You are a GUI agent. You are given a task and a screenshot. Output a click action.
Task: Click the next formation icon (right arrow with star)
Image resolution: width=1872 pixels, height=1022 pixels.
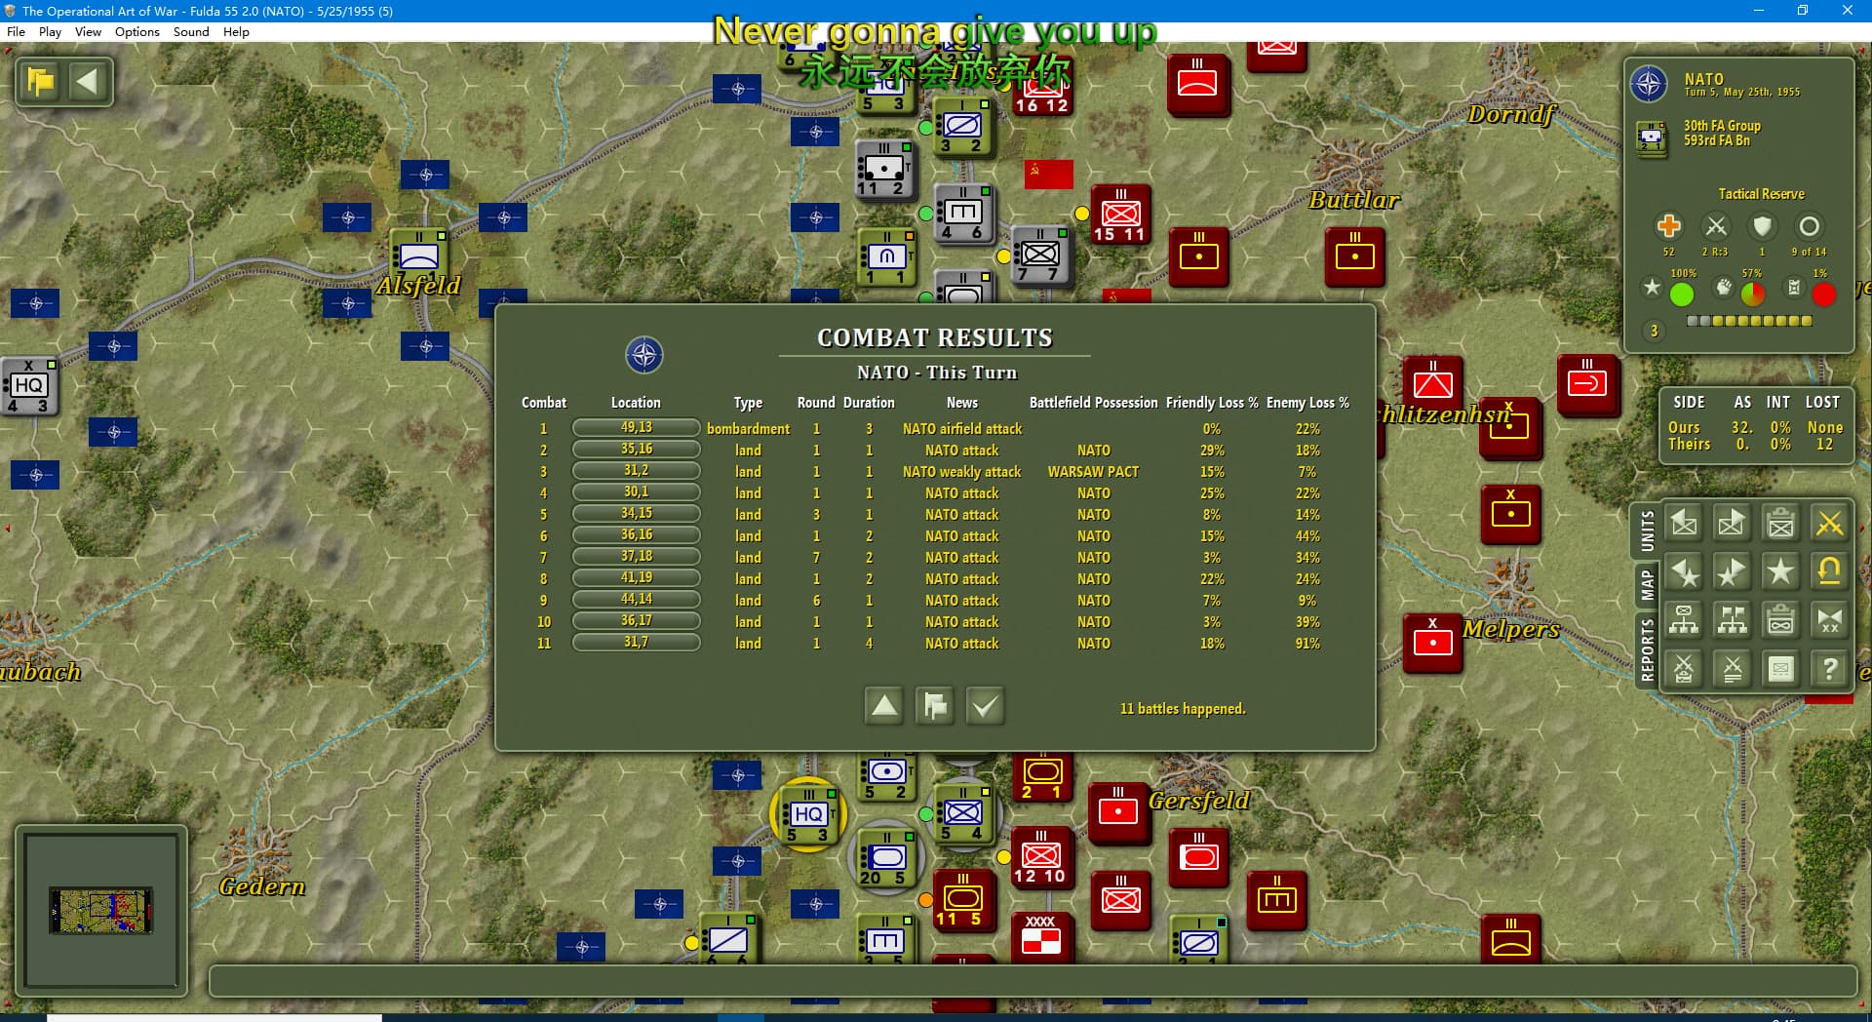coord(1733,572)
